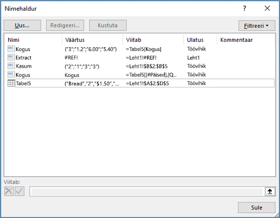Click the Redigeeri... button
This screenshot has height=218, width=280.
click(65, 25)
